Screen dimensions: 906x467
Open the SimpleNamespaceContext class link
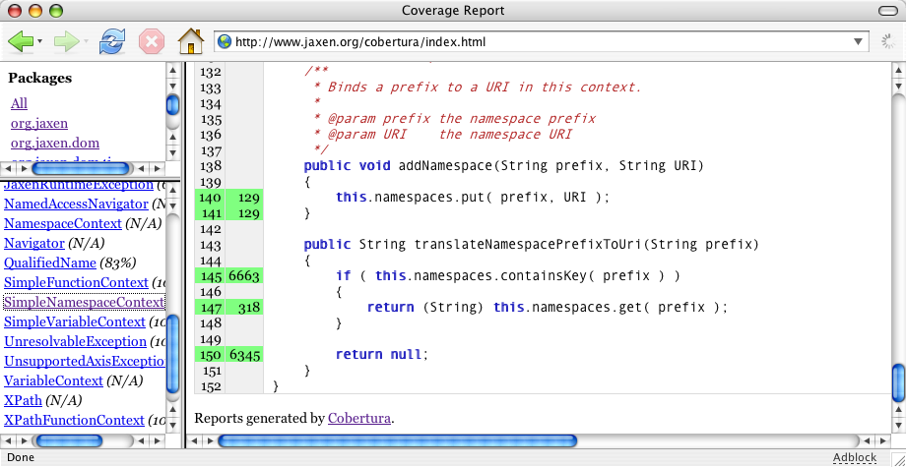click(85, 302)
